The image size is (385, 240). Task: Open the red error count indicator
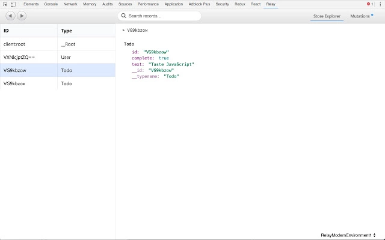(370, 4)
